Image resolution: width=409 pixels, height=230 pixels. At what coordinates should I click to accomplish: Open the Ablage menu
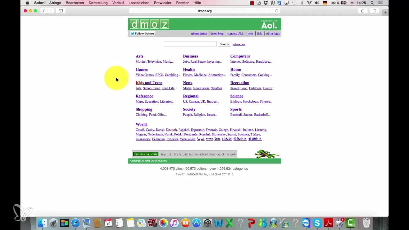pyautogui.click(x=55, y=3)
